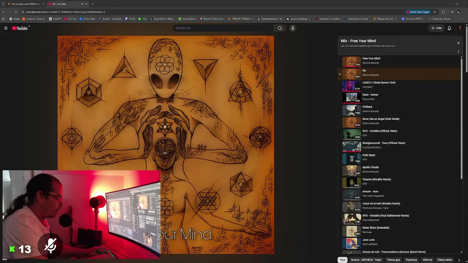Click the Ouvrir dans l'appli button

tap(419, 12)
